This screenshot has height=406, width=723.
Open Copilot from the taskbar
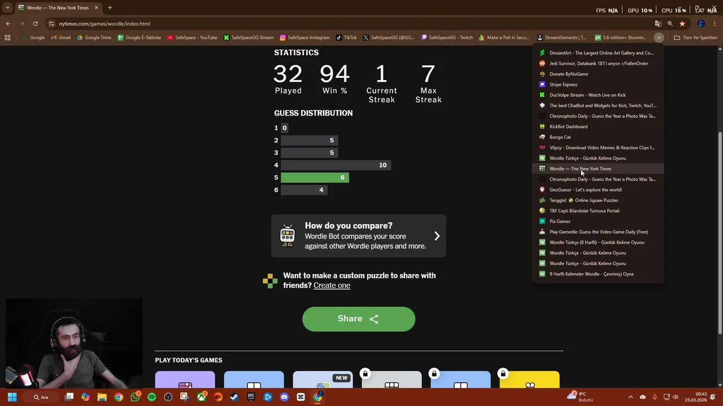click(85, 397)
